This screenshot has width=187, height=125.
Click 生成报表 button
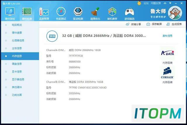tap(174, 24)
